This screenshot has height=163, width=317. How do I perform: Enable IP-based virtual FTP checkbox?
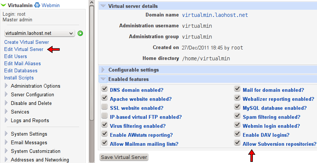click(105, 116)
